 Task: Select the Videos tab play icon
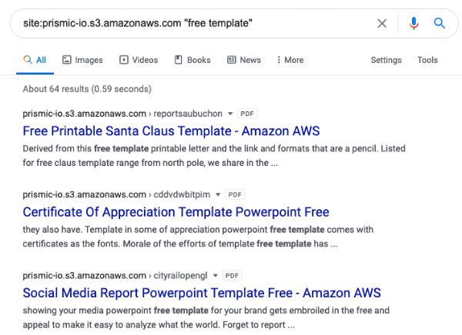pyautogui.click(x=124, y=60)
